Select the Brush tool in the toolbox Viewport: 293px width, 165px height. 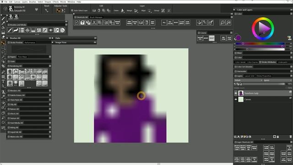pos(3,18)
